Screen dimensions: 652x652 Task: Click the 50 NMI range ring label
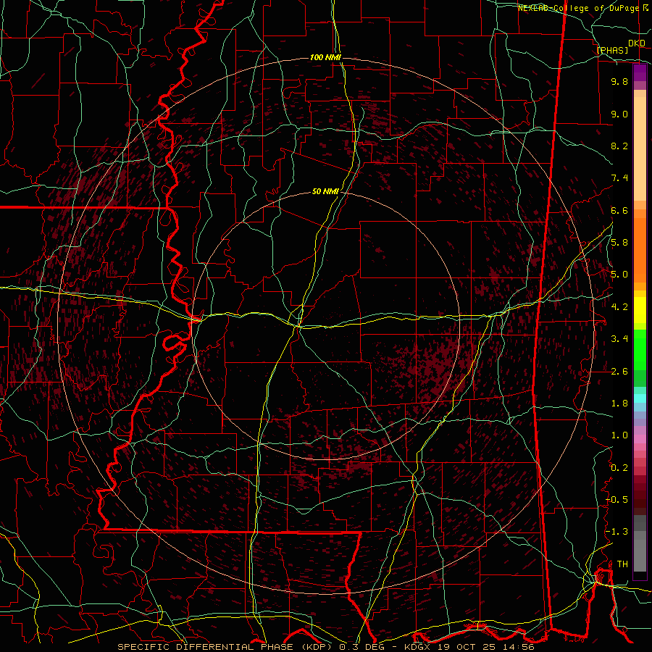(325, 192)
